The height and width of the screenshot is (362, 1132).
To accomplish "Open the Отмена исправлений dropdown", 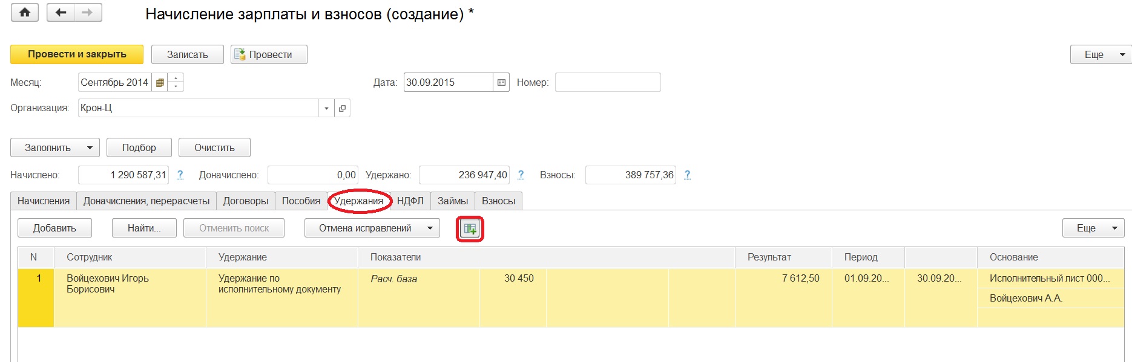I will pos(372,228).
